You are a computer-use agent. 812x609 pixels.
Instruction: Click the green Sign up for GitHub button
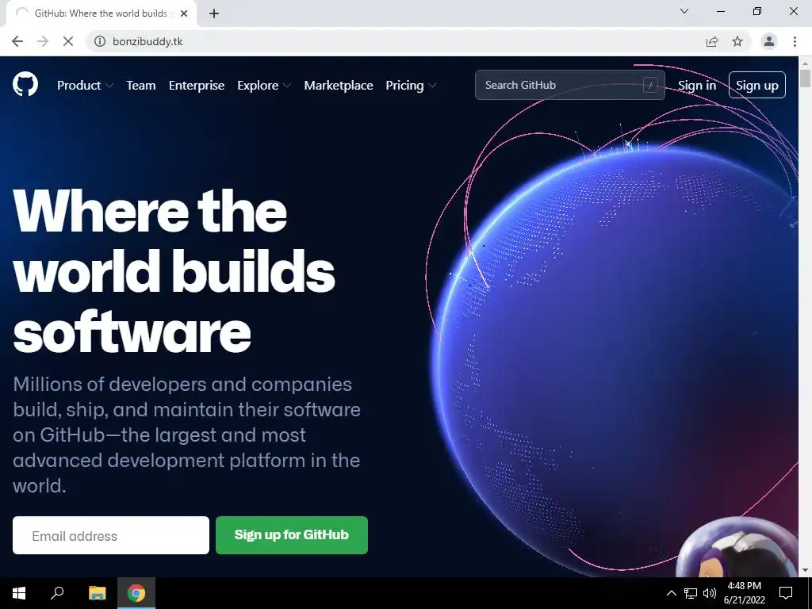tap(292, 535)
